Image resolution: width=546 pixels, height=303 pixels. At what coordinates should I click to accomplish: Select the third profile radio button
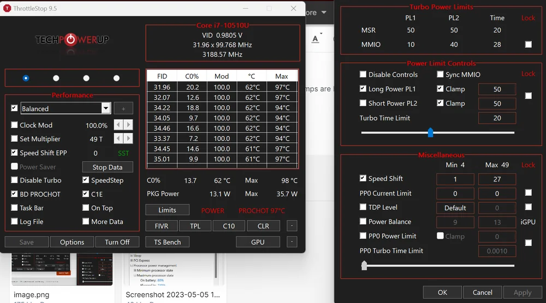86,78
